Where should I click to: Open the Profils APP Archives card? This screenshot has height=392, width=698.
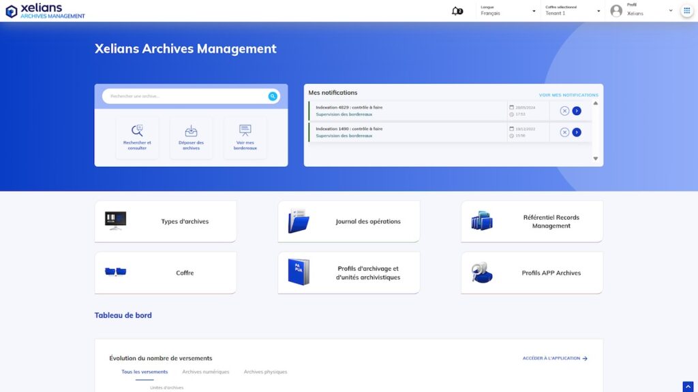click(532, 273)
